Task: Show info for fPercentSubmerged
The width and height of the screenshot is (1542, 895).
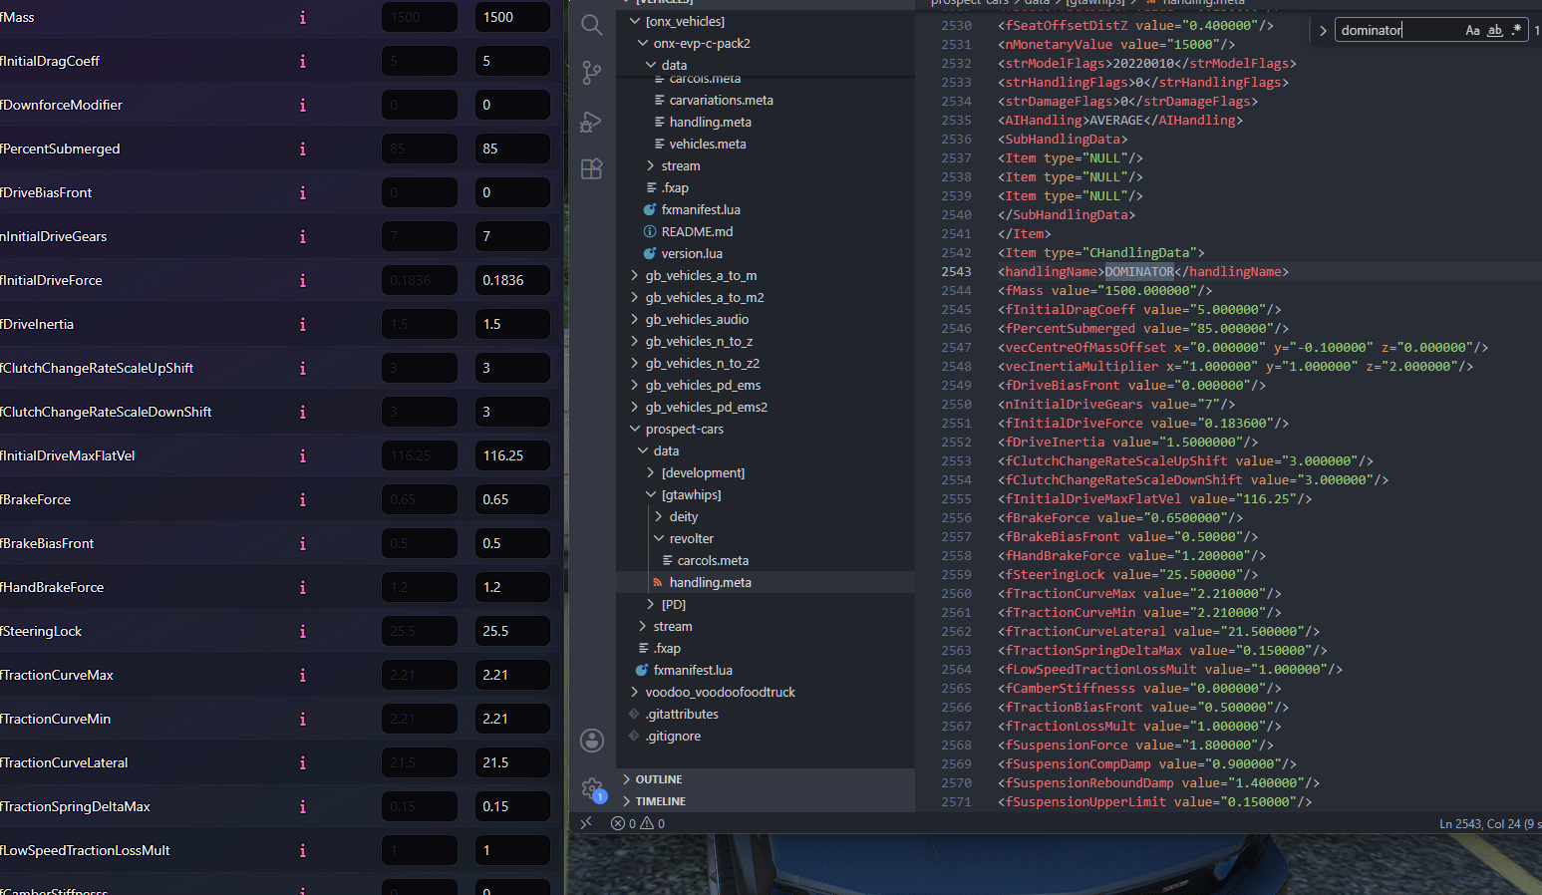Action: pyautogui.click(x=303, y=149)
